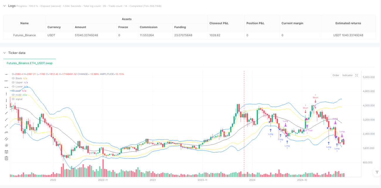
Task: Toggle visibility of the Basis indicator
Action: 13,78
